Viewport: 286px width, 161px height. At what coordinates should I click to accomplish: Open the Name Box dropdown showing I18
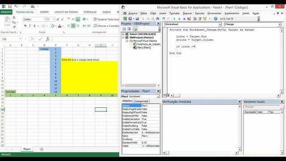[20, 39]
